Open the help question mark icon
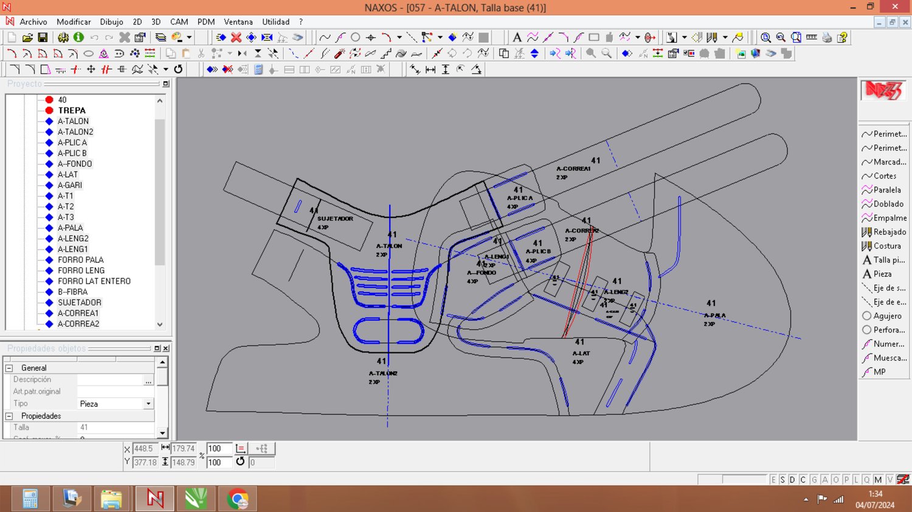 [x=842, y=37]
